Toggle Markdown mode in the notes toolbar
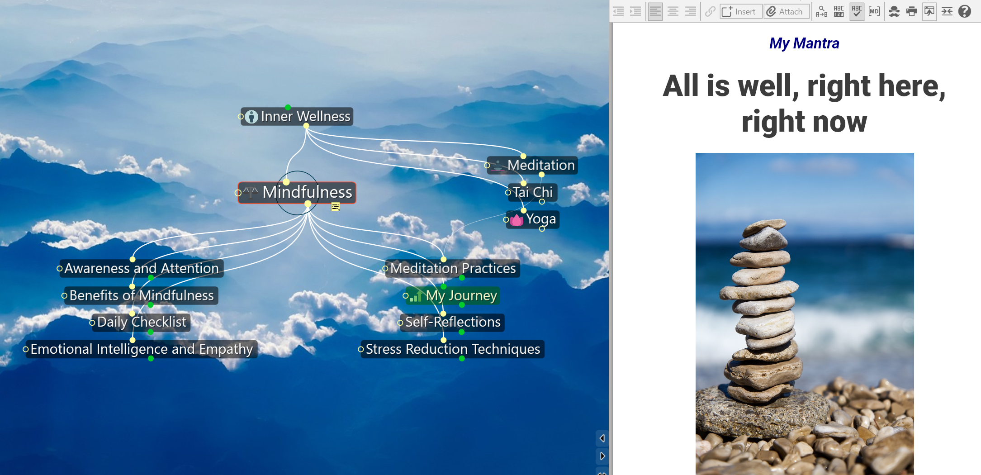This screenshot has width=981, height=475. click(874, 12)
